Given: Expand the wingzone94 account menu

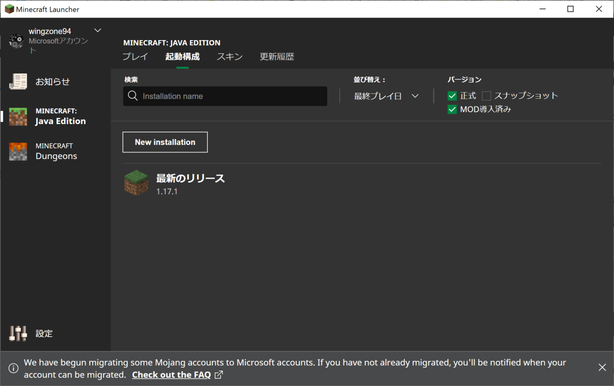Looking at the screenshot, I should click(97, 30).
